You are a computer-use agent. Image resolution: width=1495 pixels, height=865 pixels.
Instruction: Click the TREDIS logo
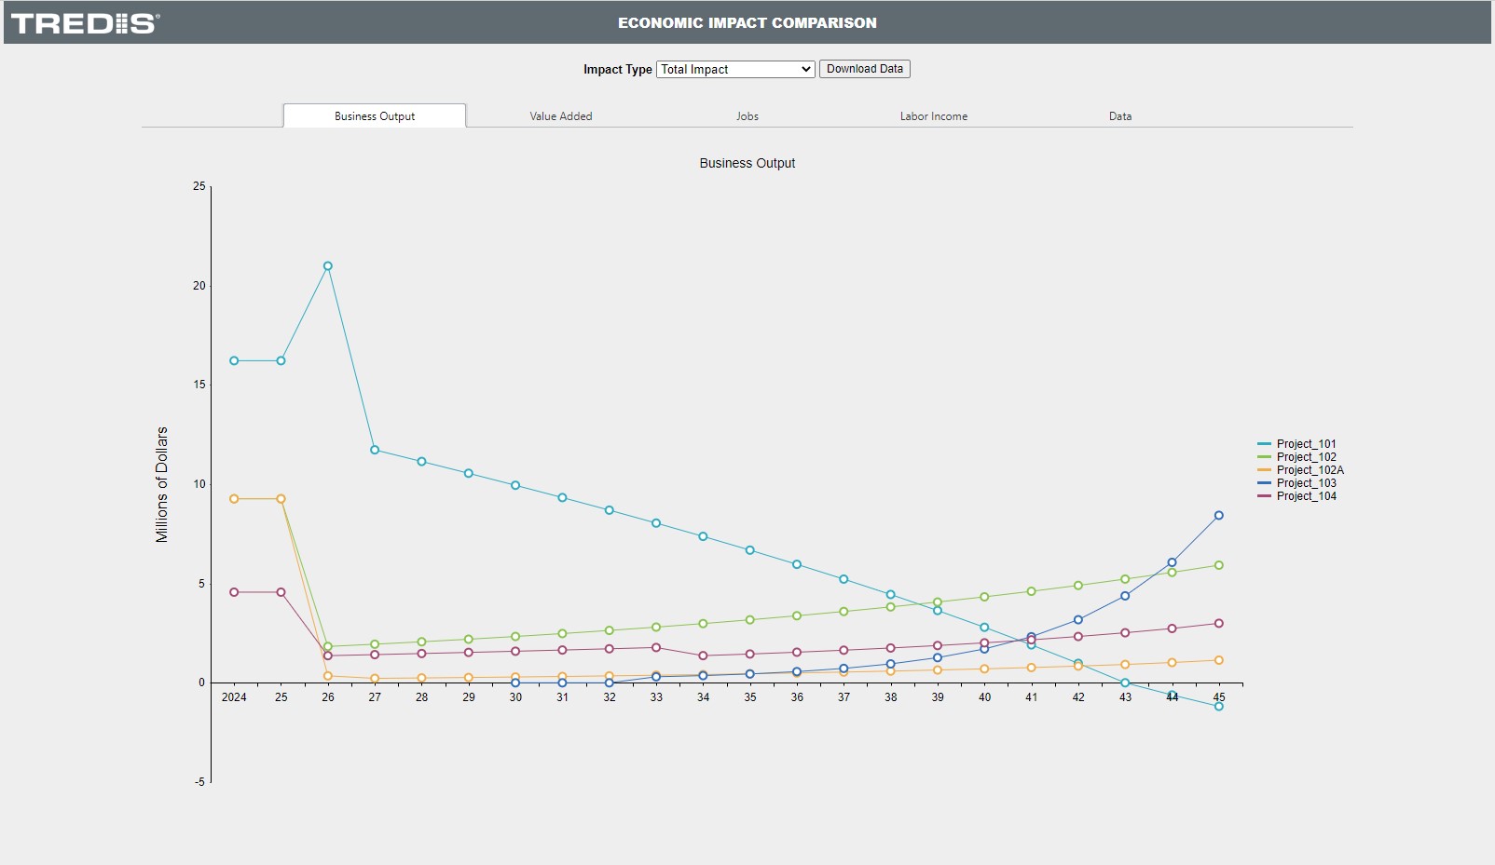pos(85,23)
